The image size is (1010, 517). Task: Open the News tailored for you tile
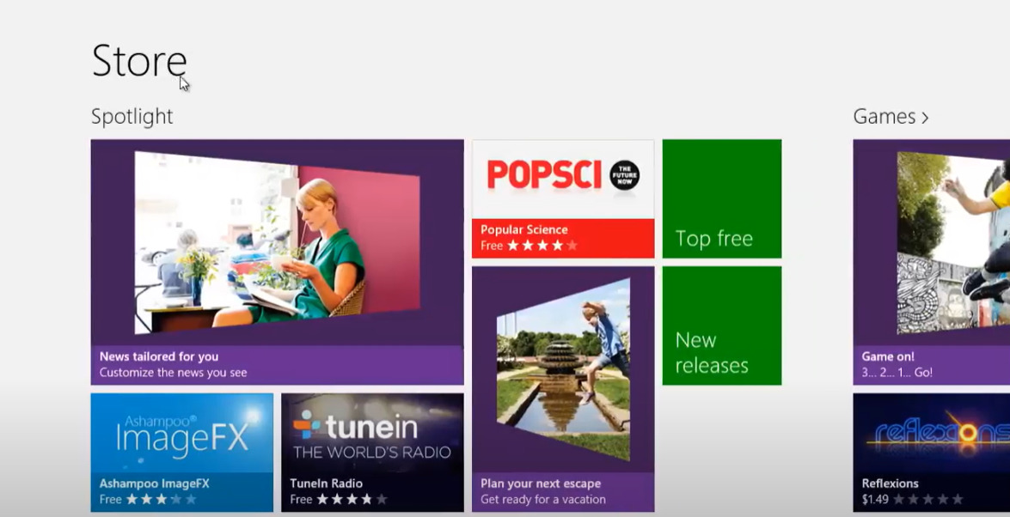277,262
